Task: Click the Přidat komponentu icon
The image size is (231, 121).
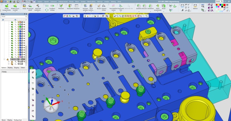Action: [7, 6]
